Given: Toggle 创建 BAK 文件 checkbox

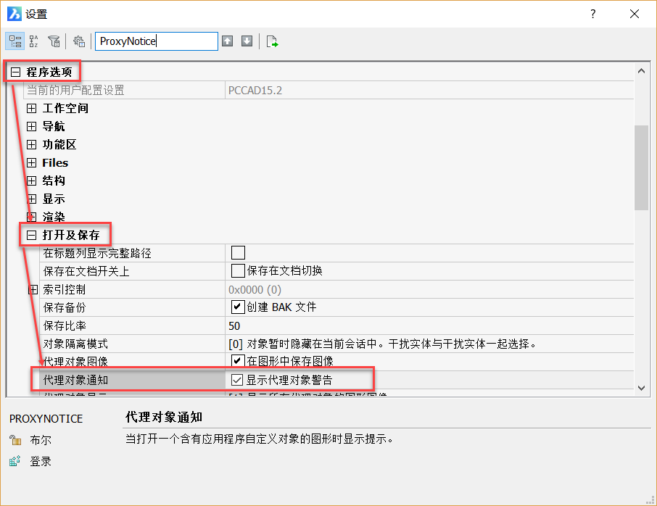Looking at the screenshot, I should (238, 307).
